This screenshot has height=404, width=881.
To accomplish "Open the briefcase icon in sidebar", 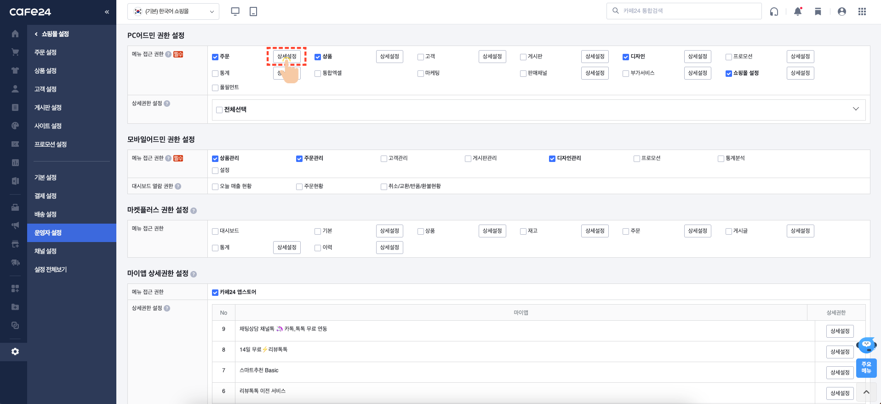I will click(15, 207).
